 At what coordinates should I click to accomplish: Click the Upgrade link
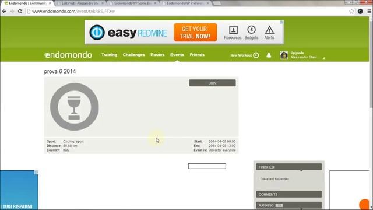tap(297, 53)
